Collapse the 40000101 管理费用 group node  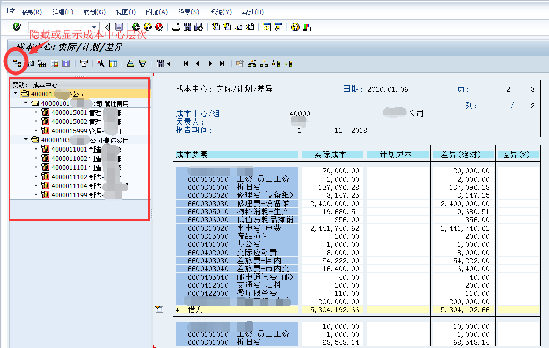click(26, 103)
